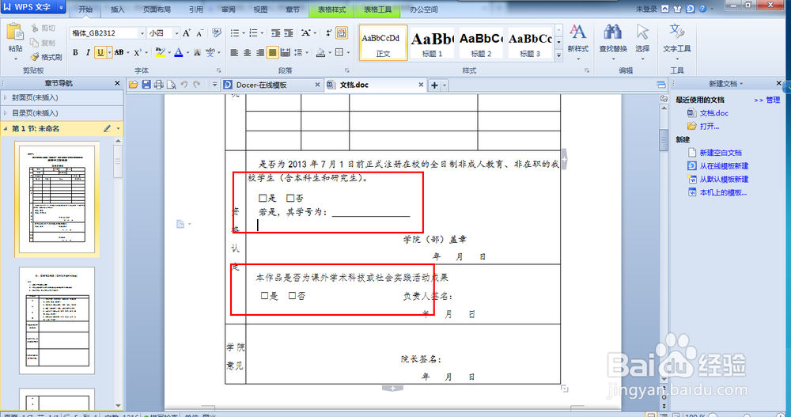Open the 表格工具 ribbon tab
The width and height of the screenshot is (791, 417).
(377, 9)
